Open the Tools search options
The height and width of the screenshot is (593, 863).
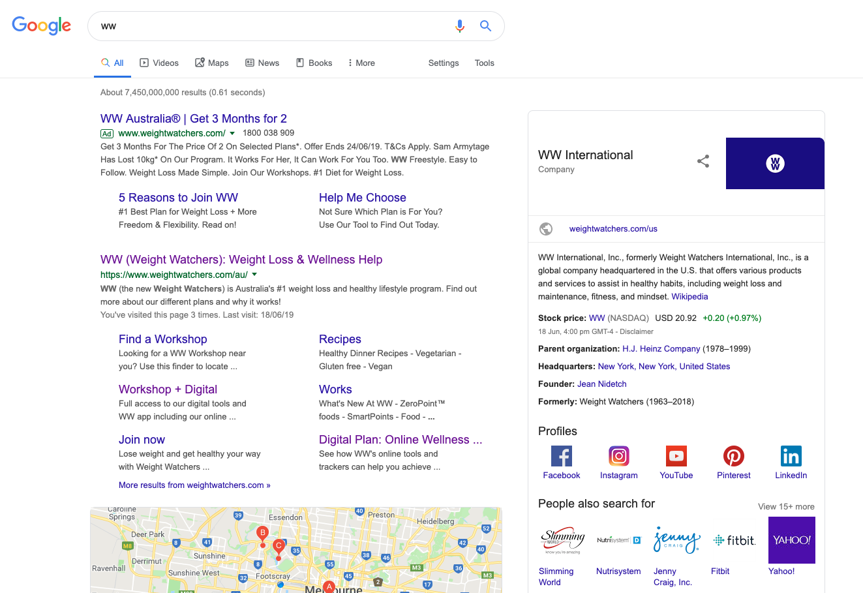[x=484, y=63]
